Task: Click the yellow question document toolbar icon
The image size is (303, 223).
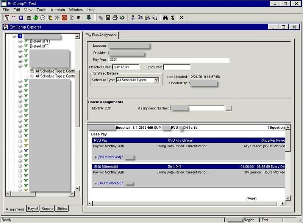Action: click(x=50, y=18)
